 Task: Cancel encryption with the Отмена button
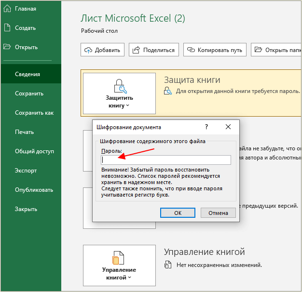tap(218, 213)
